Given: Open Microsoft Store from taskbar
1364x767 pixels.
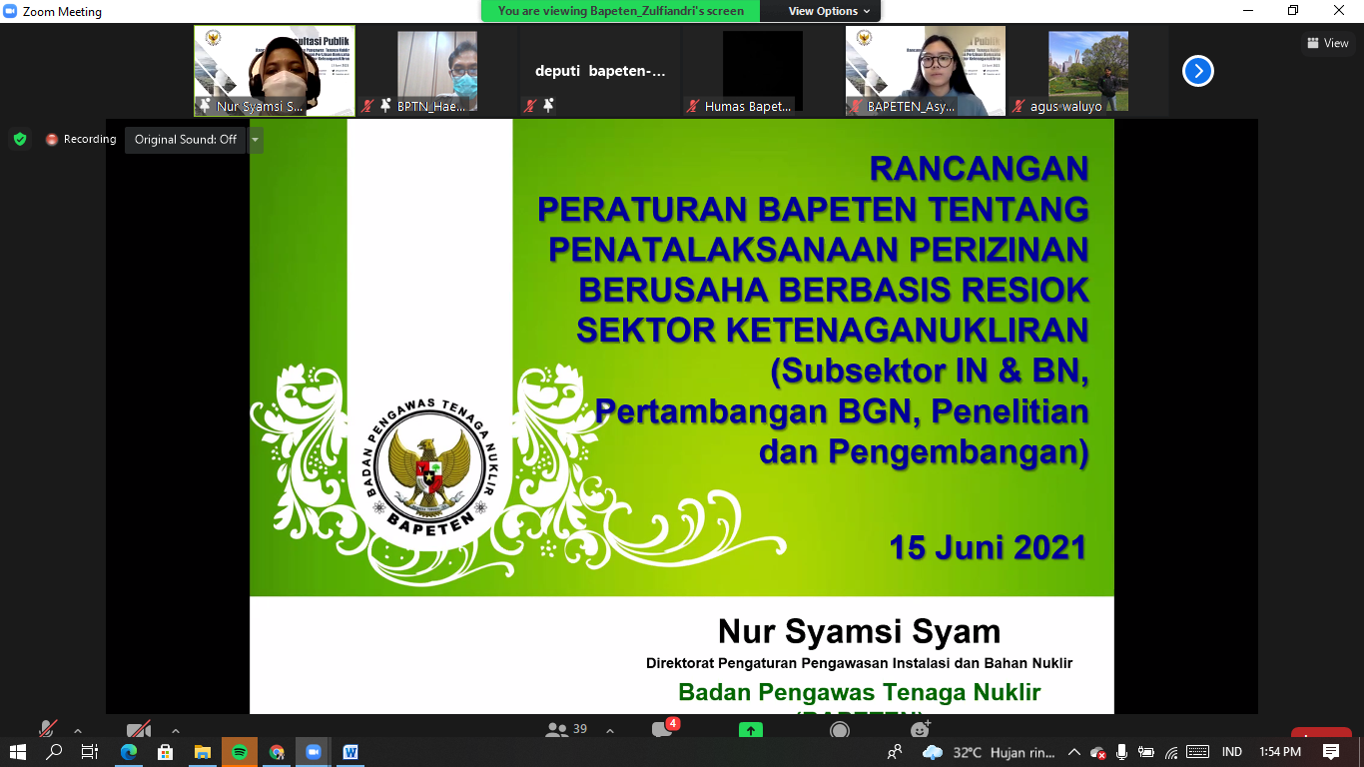Looking at the screenshot, I should coord(166,752).
